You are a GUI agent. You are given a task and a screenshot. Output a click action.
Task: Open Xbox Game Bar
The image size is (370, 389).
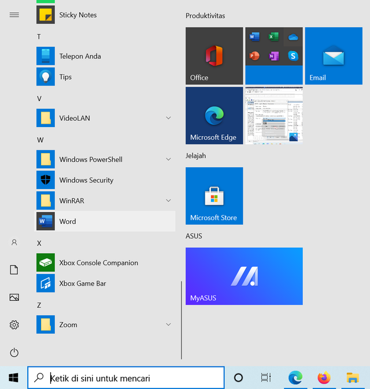(x=105, y=283)
